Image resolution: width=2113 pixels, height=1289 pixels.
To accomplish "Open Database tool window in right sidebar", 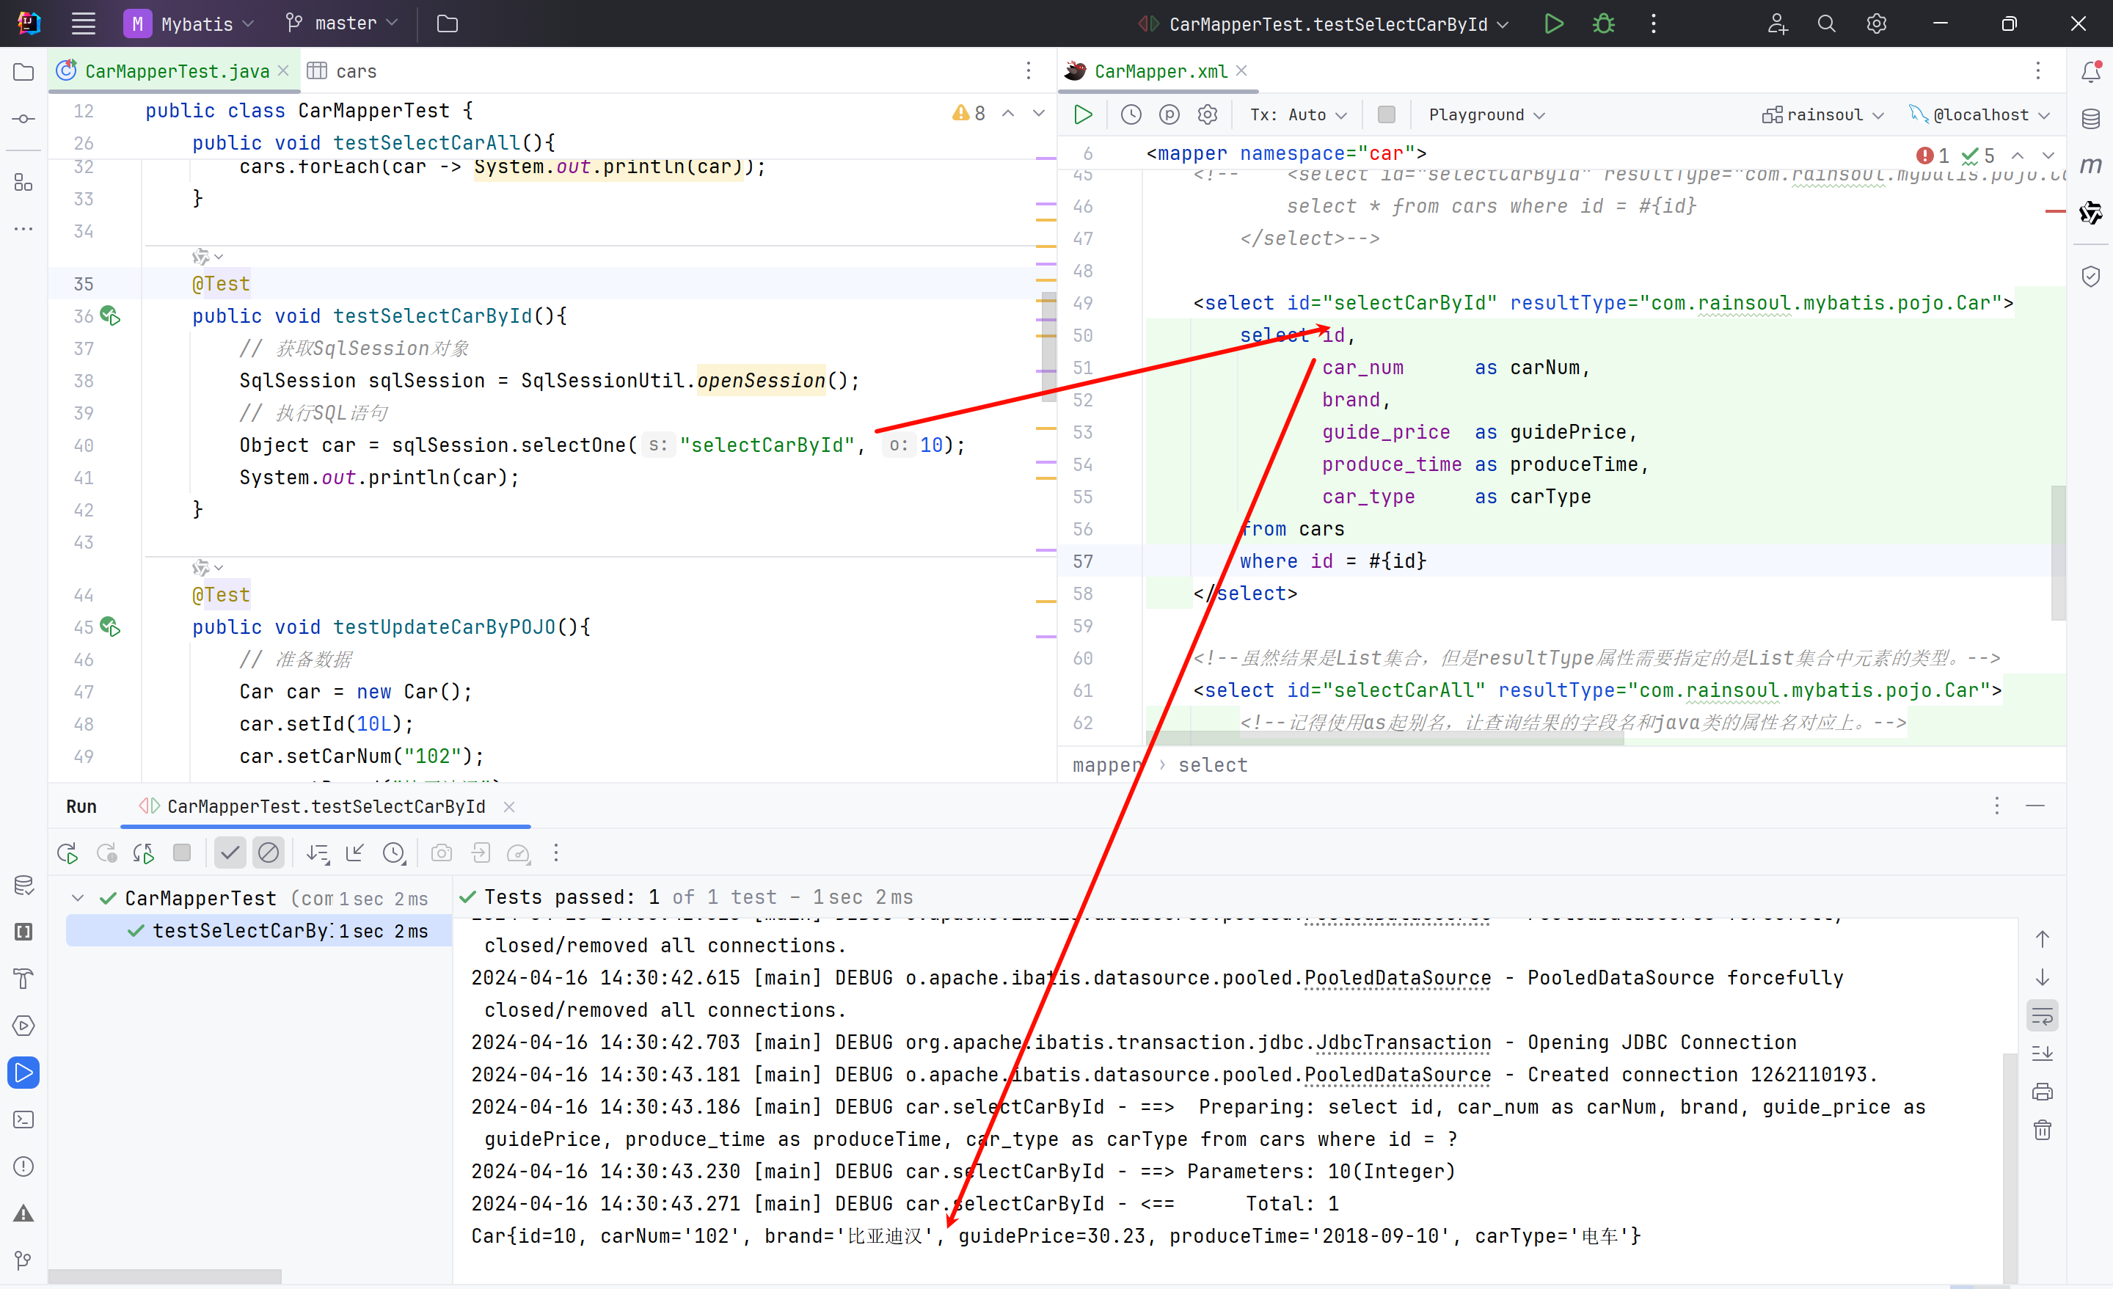I will (2091, 118).
